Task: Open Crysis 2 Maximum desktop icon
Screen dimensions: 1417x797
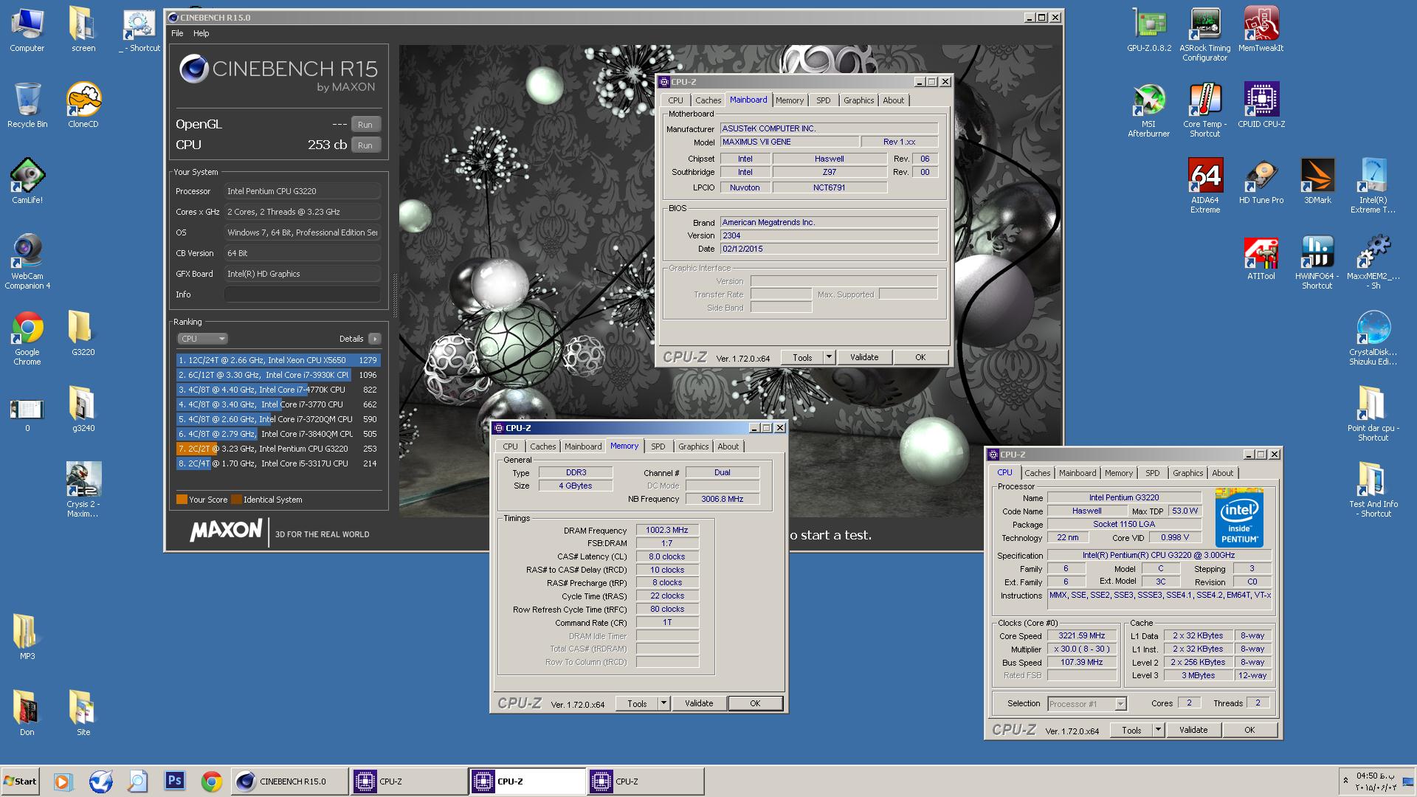Action: click(83, 490)
